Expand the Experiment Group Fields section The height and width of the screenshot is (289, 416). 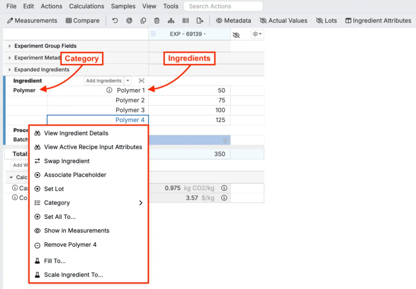10,46
